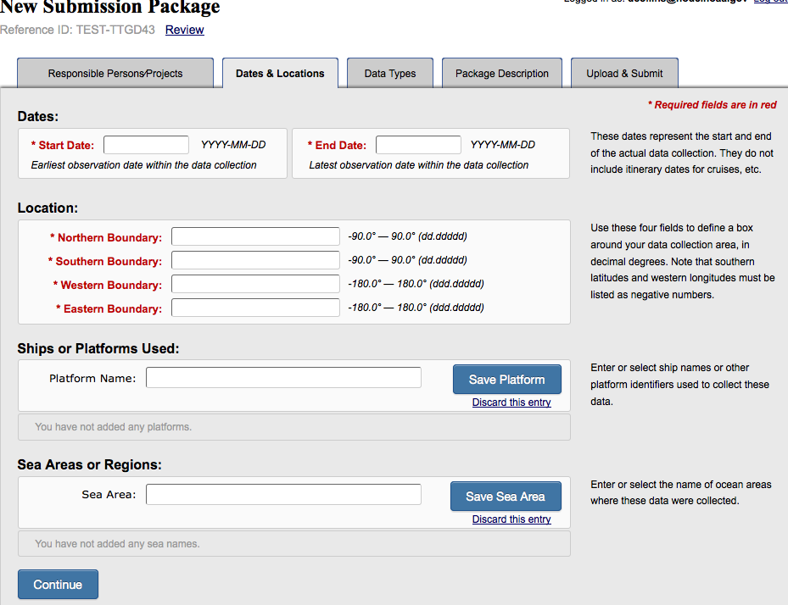Viewport: 788px width, 605px height.
Task: Focus the Start Date input field
Action: point(146,145)
